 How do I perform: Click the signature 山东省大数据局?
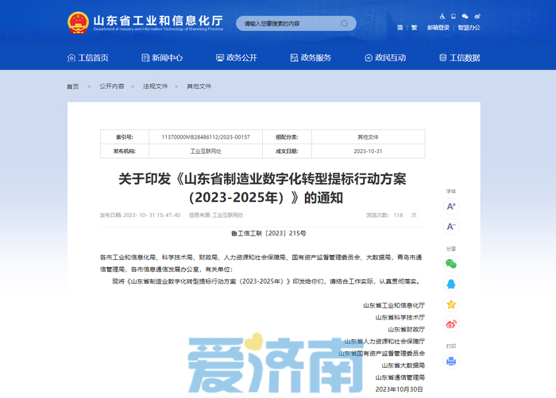403,365
